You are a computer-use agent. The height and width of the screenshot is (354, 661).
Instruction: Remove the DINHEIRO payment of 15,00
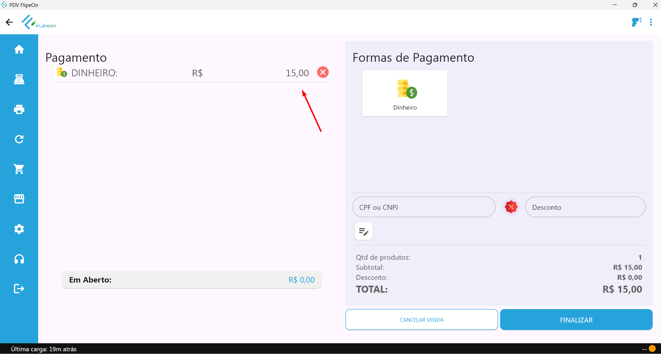click(323, 72)
